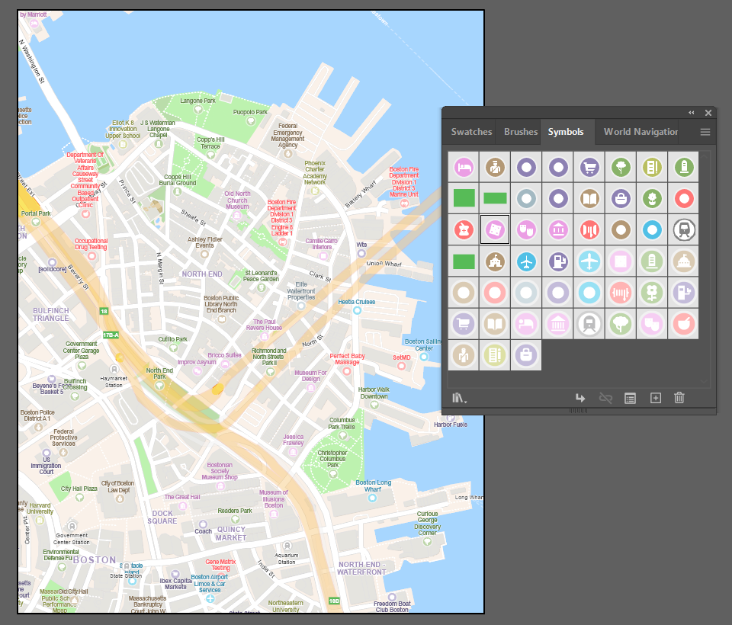Switch to the Swatches tab
The image size is (732, 625).
click(470, 131)
